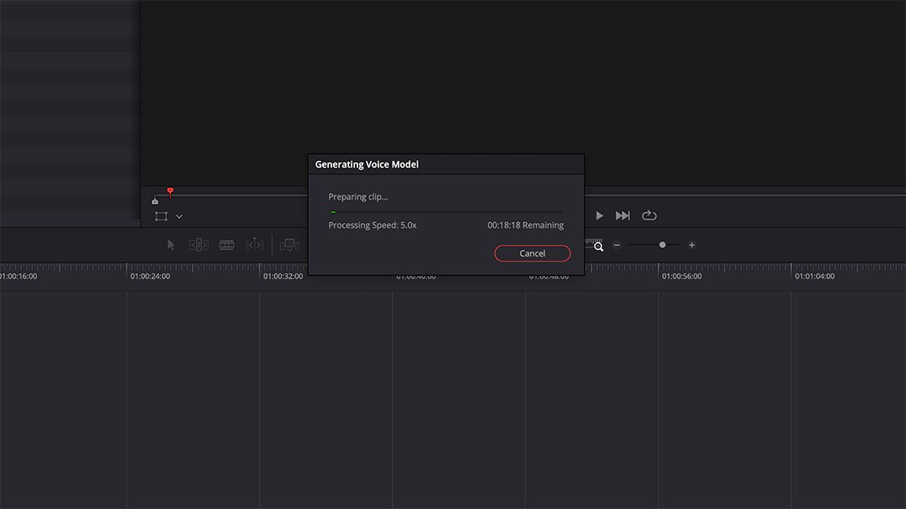This screenshot has height=509, width=906.
Task: Click the Insert Clip edit icon
Action: 289,245
